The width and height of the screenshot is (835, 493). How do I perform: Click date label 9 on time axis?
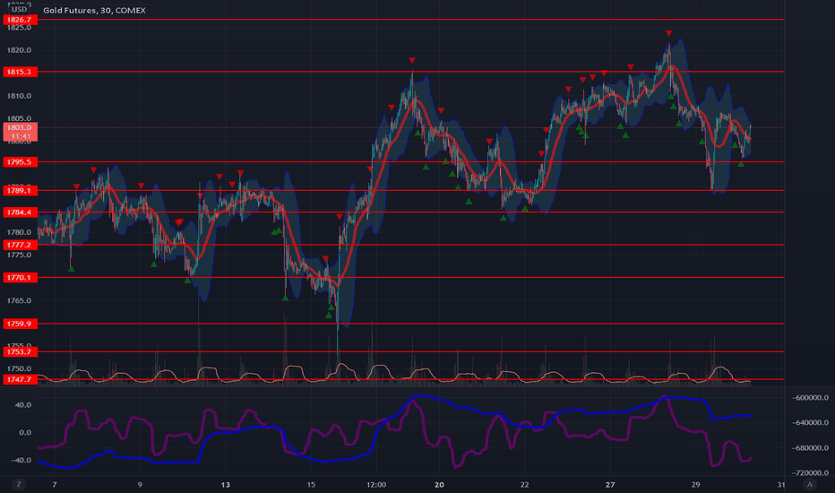pos(140,484)
